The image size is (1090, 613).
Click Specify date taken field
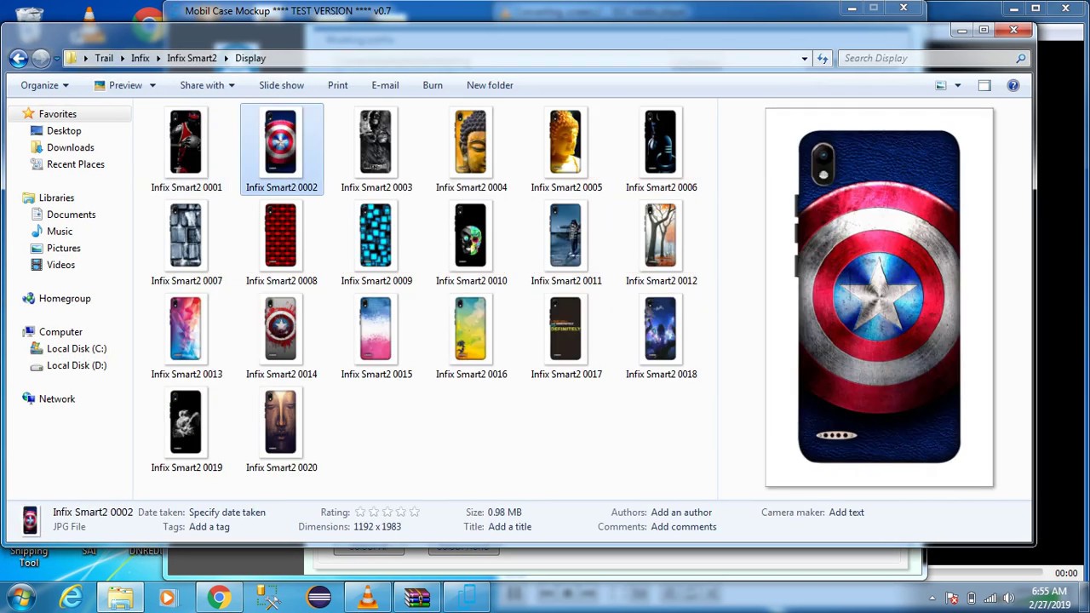227,513
